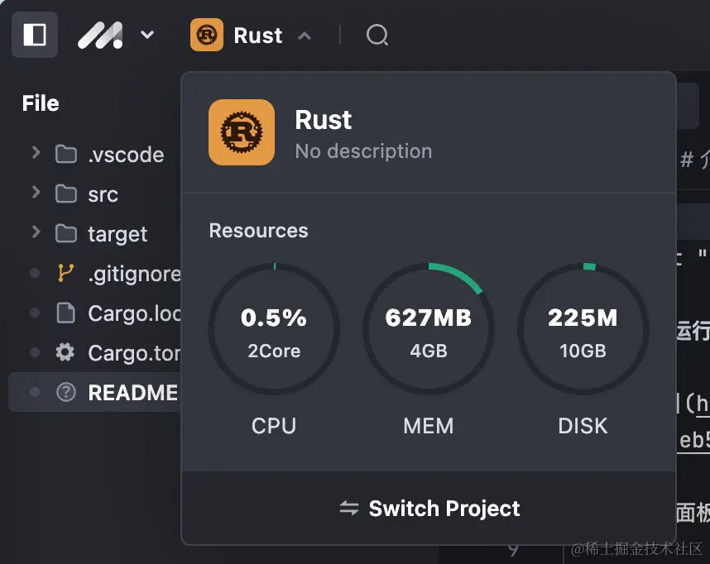Click the Rust project name in toolbar
Viewport: 710px width, 564px height.
258,36
